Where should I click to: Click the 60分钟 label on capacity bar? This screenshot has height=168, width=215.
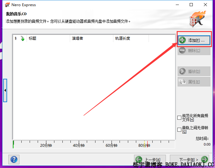(x=112, y=146)
